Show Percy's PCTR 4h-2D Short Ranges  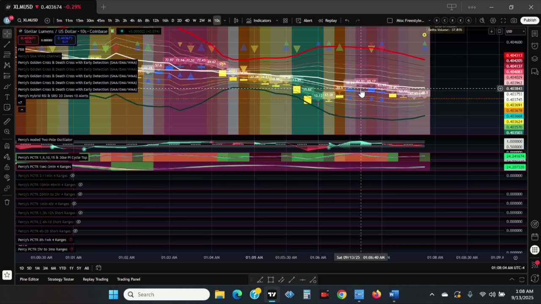(x=75, y=231)
